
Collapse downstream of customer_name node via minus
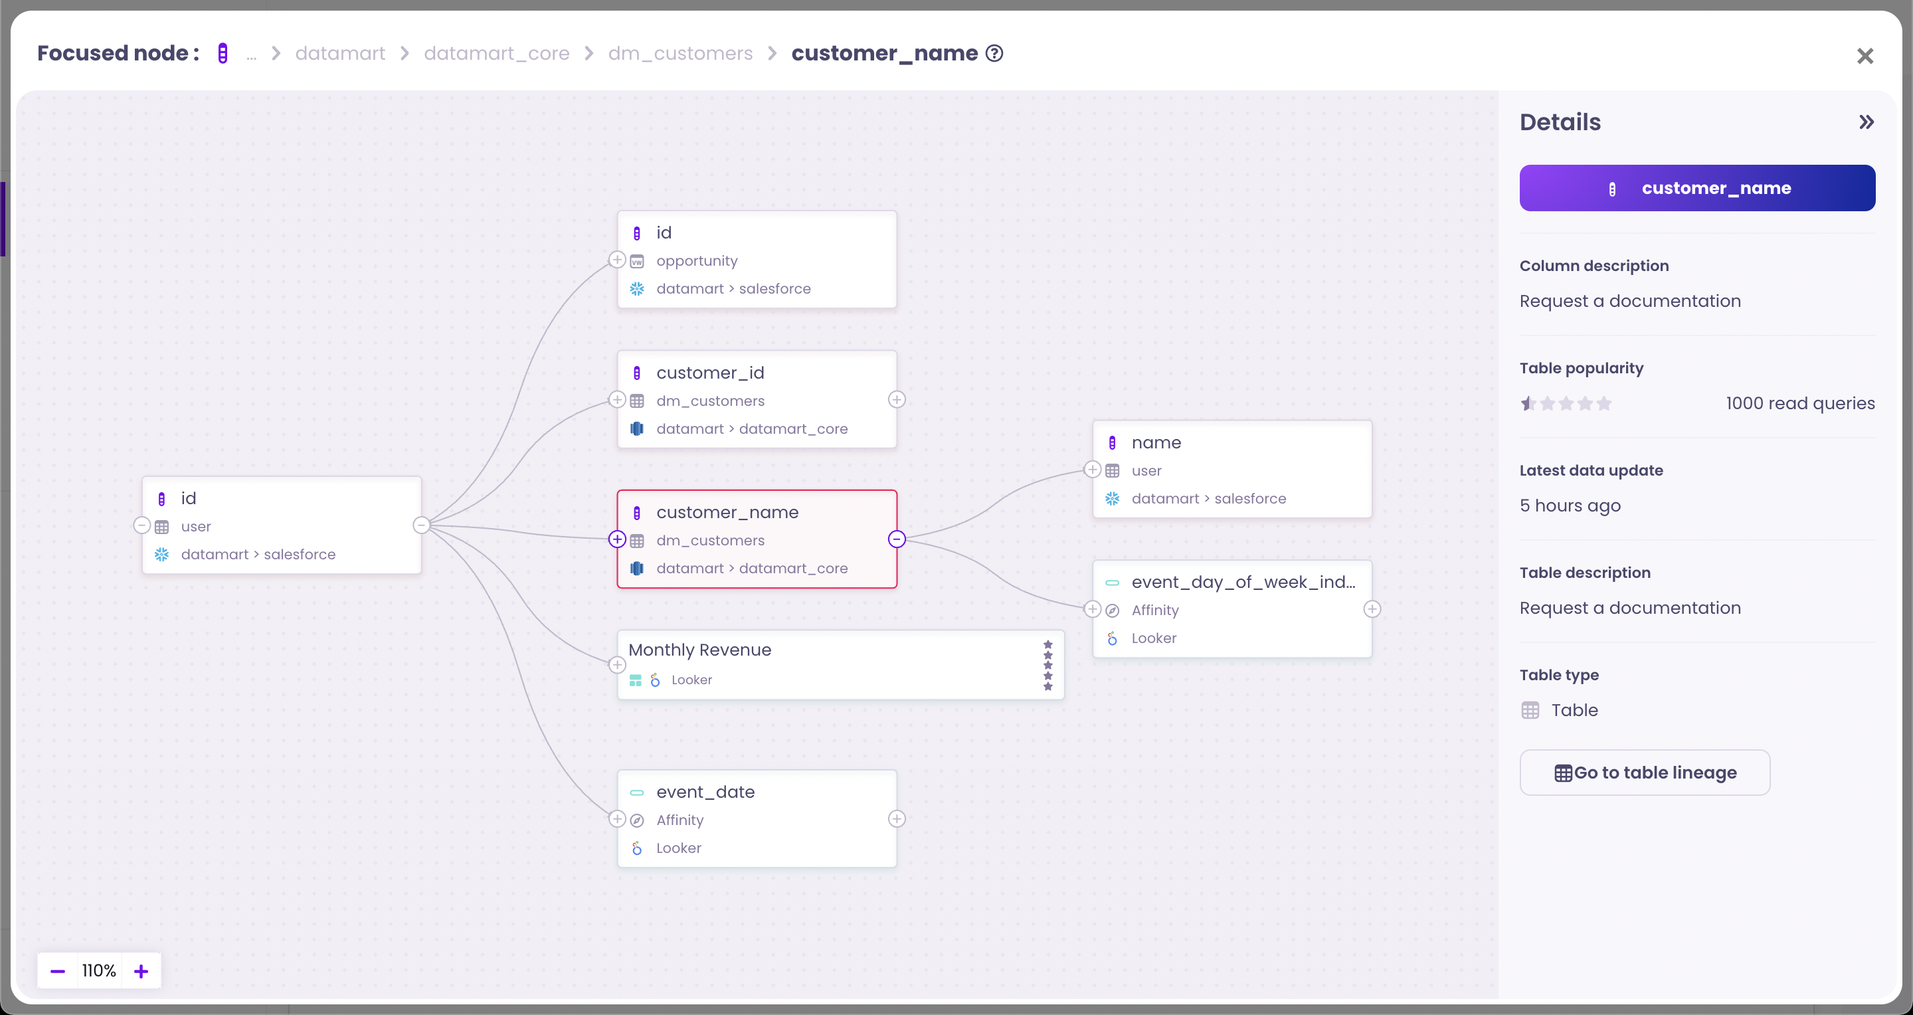click(x=896, y=539)
